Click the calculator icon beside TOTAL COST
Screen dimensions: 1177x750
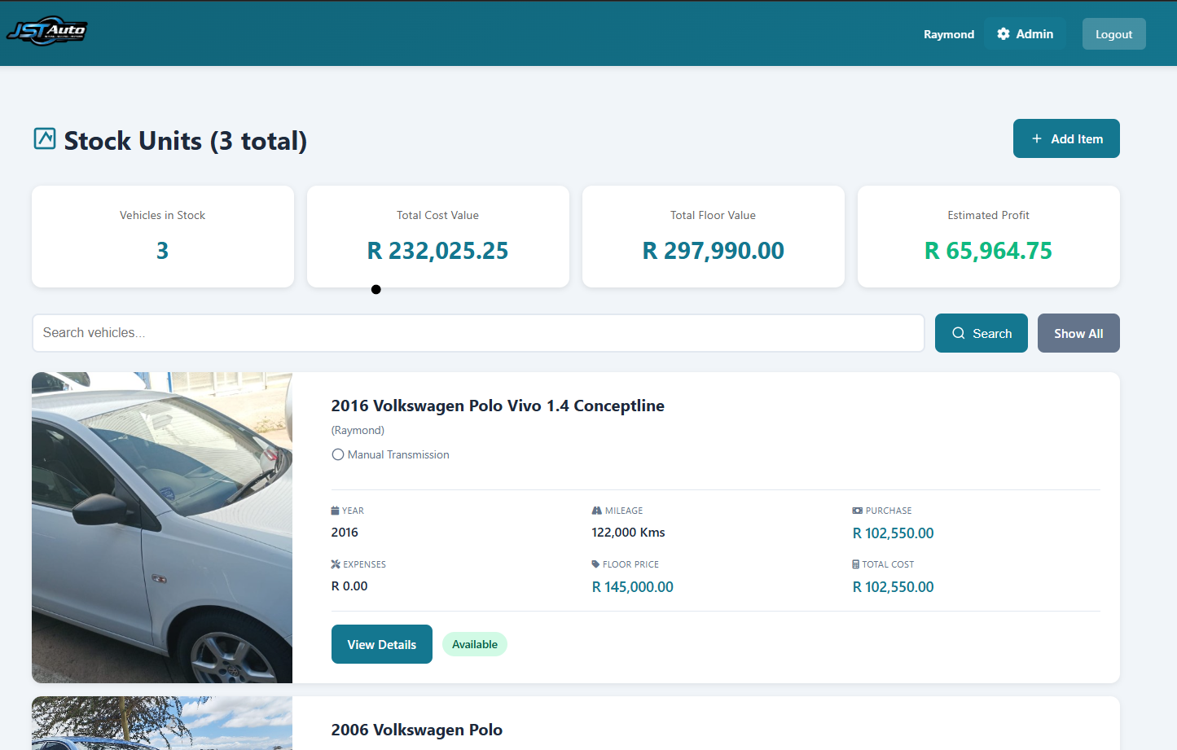click(x=857, y=564)
